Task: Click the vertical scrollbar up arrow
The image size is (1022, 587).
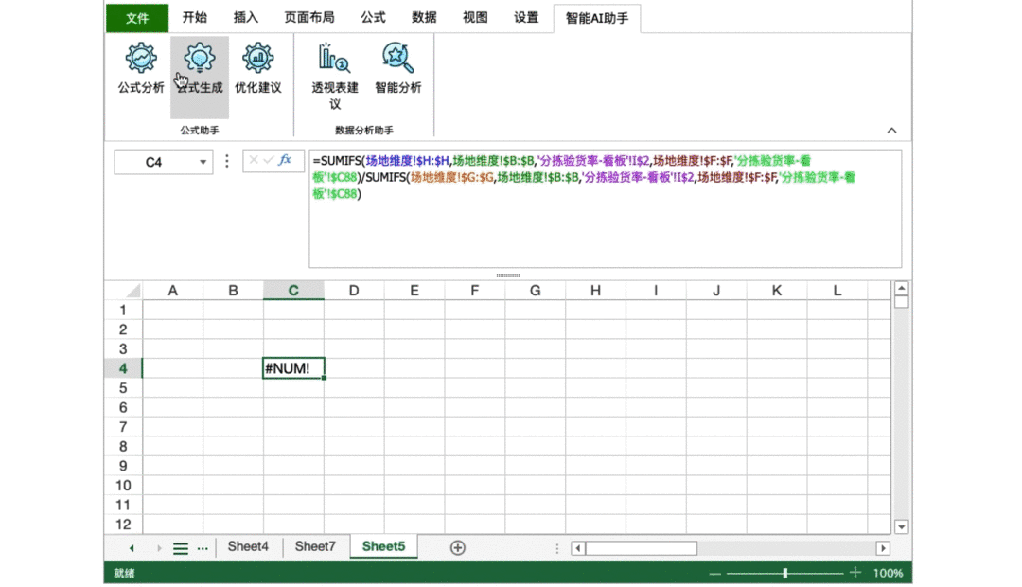Action: click(x=902, y=288)
